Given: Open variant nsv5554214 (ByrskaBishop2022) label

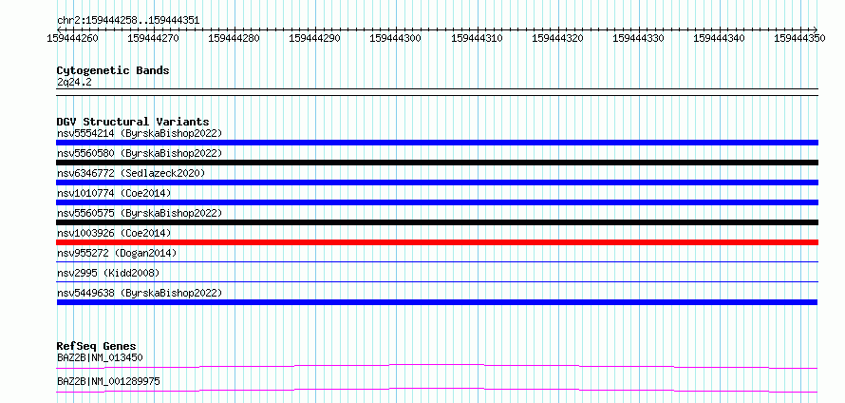Looking at the screenshot, I should [140, 133].
